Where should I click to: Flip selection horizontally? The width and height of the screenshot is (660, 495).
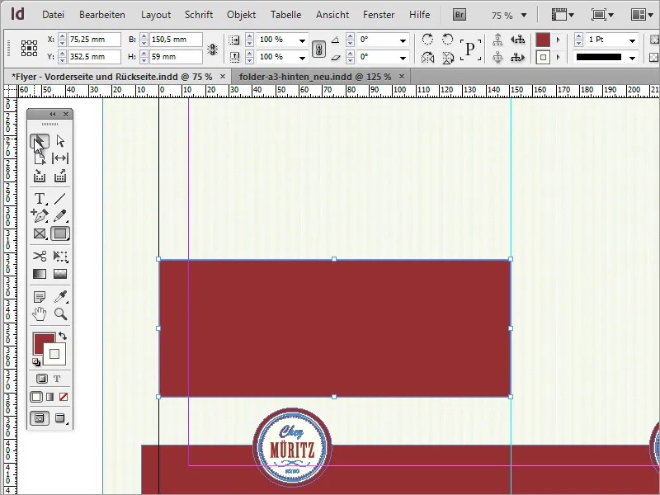pos(427,57)
